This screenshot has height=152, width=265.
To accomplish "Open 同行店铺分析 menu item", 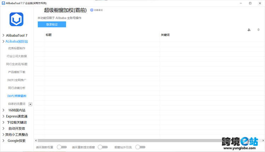I will 17,88.
